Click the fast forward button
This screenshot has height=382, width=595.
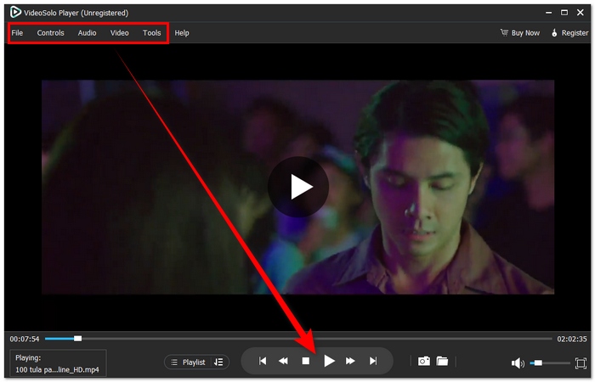coord(350,361)
